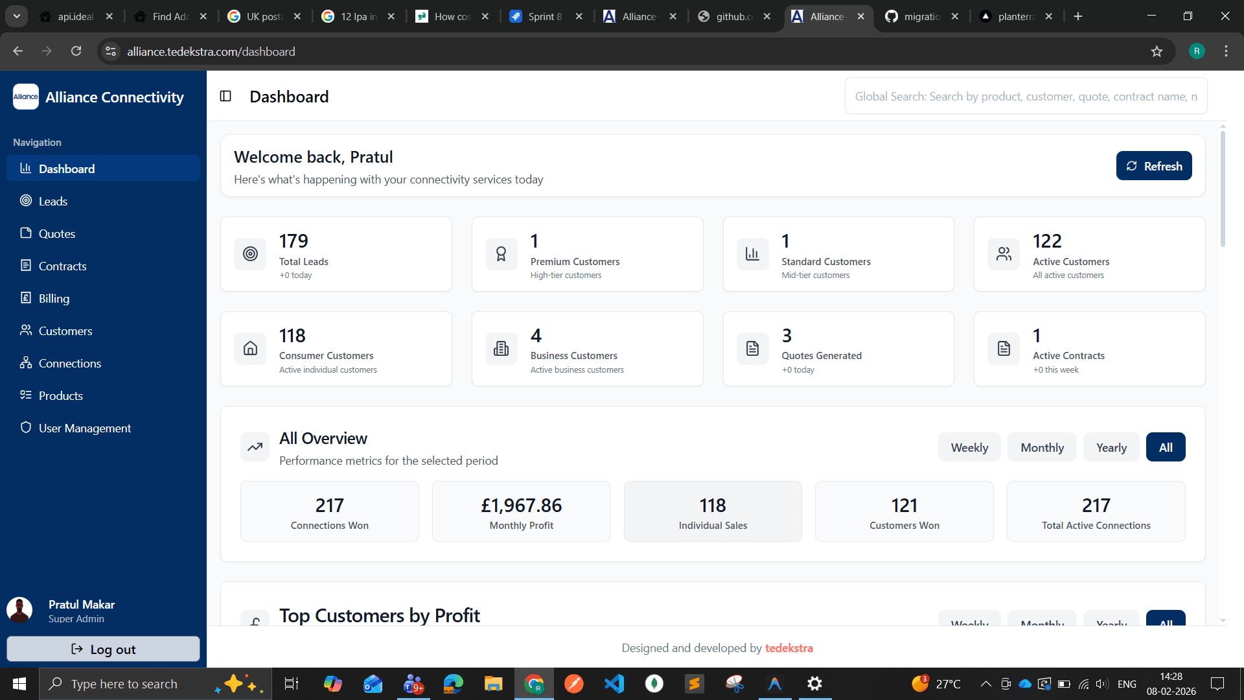Open the Leads page via its target icon
The image size is (1244, 700).
coord(26,201)
